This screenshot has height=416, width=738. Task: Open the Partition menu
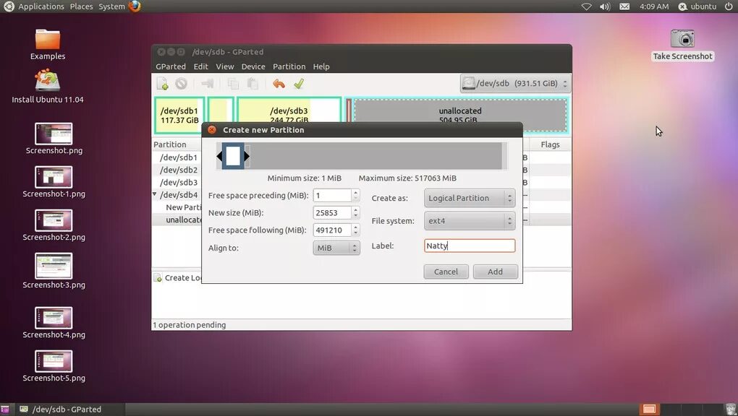tap(289, 66)
